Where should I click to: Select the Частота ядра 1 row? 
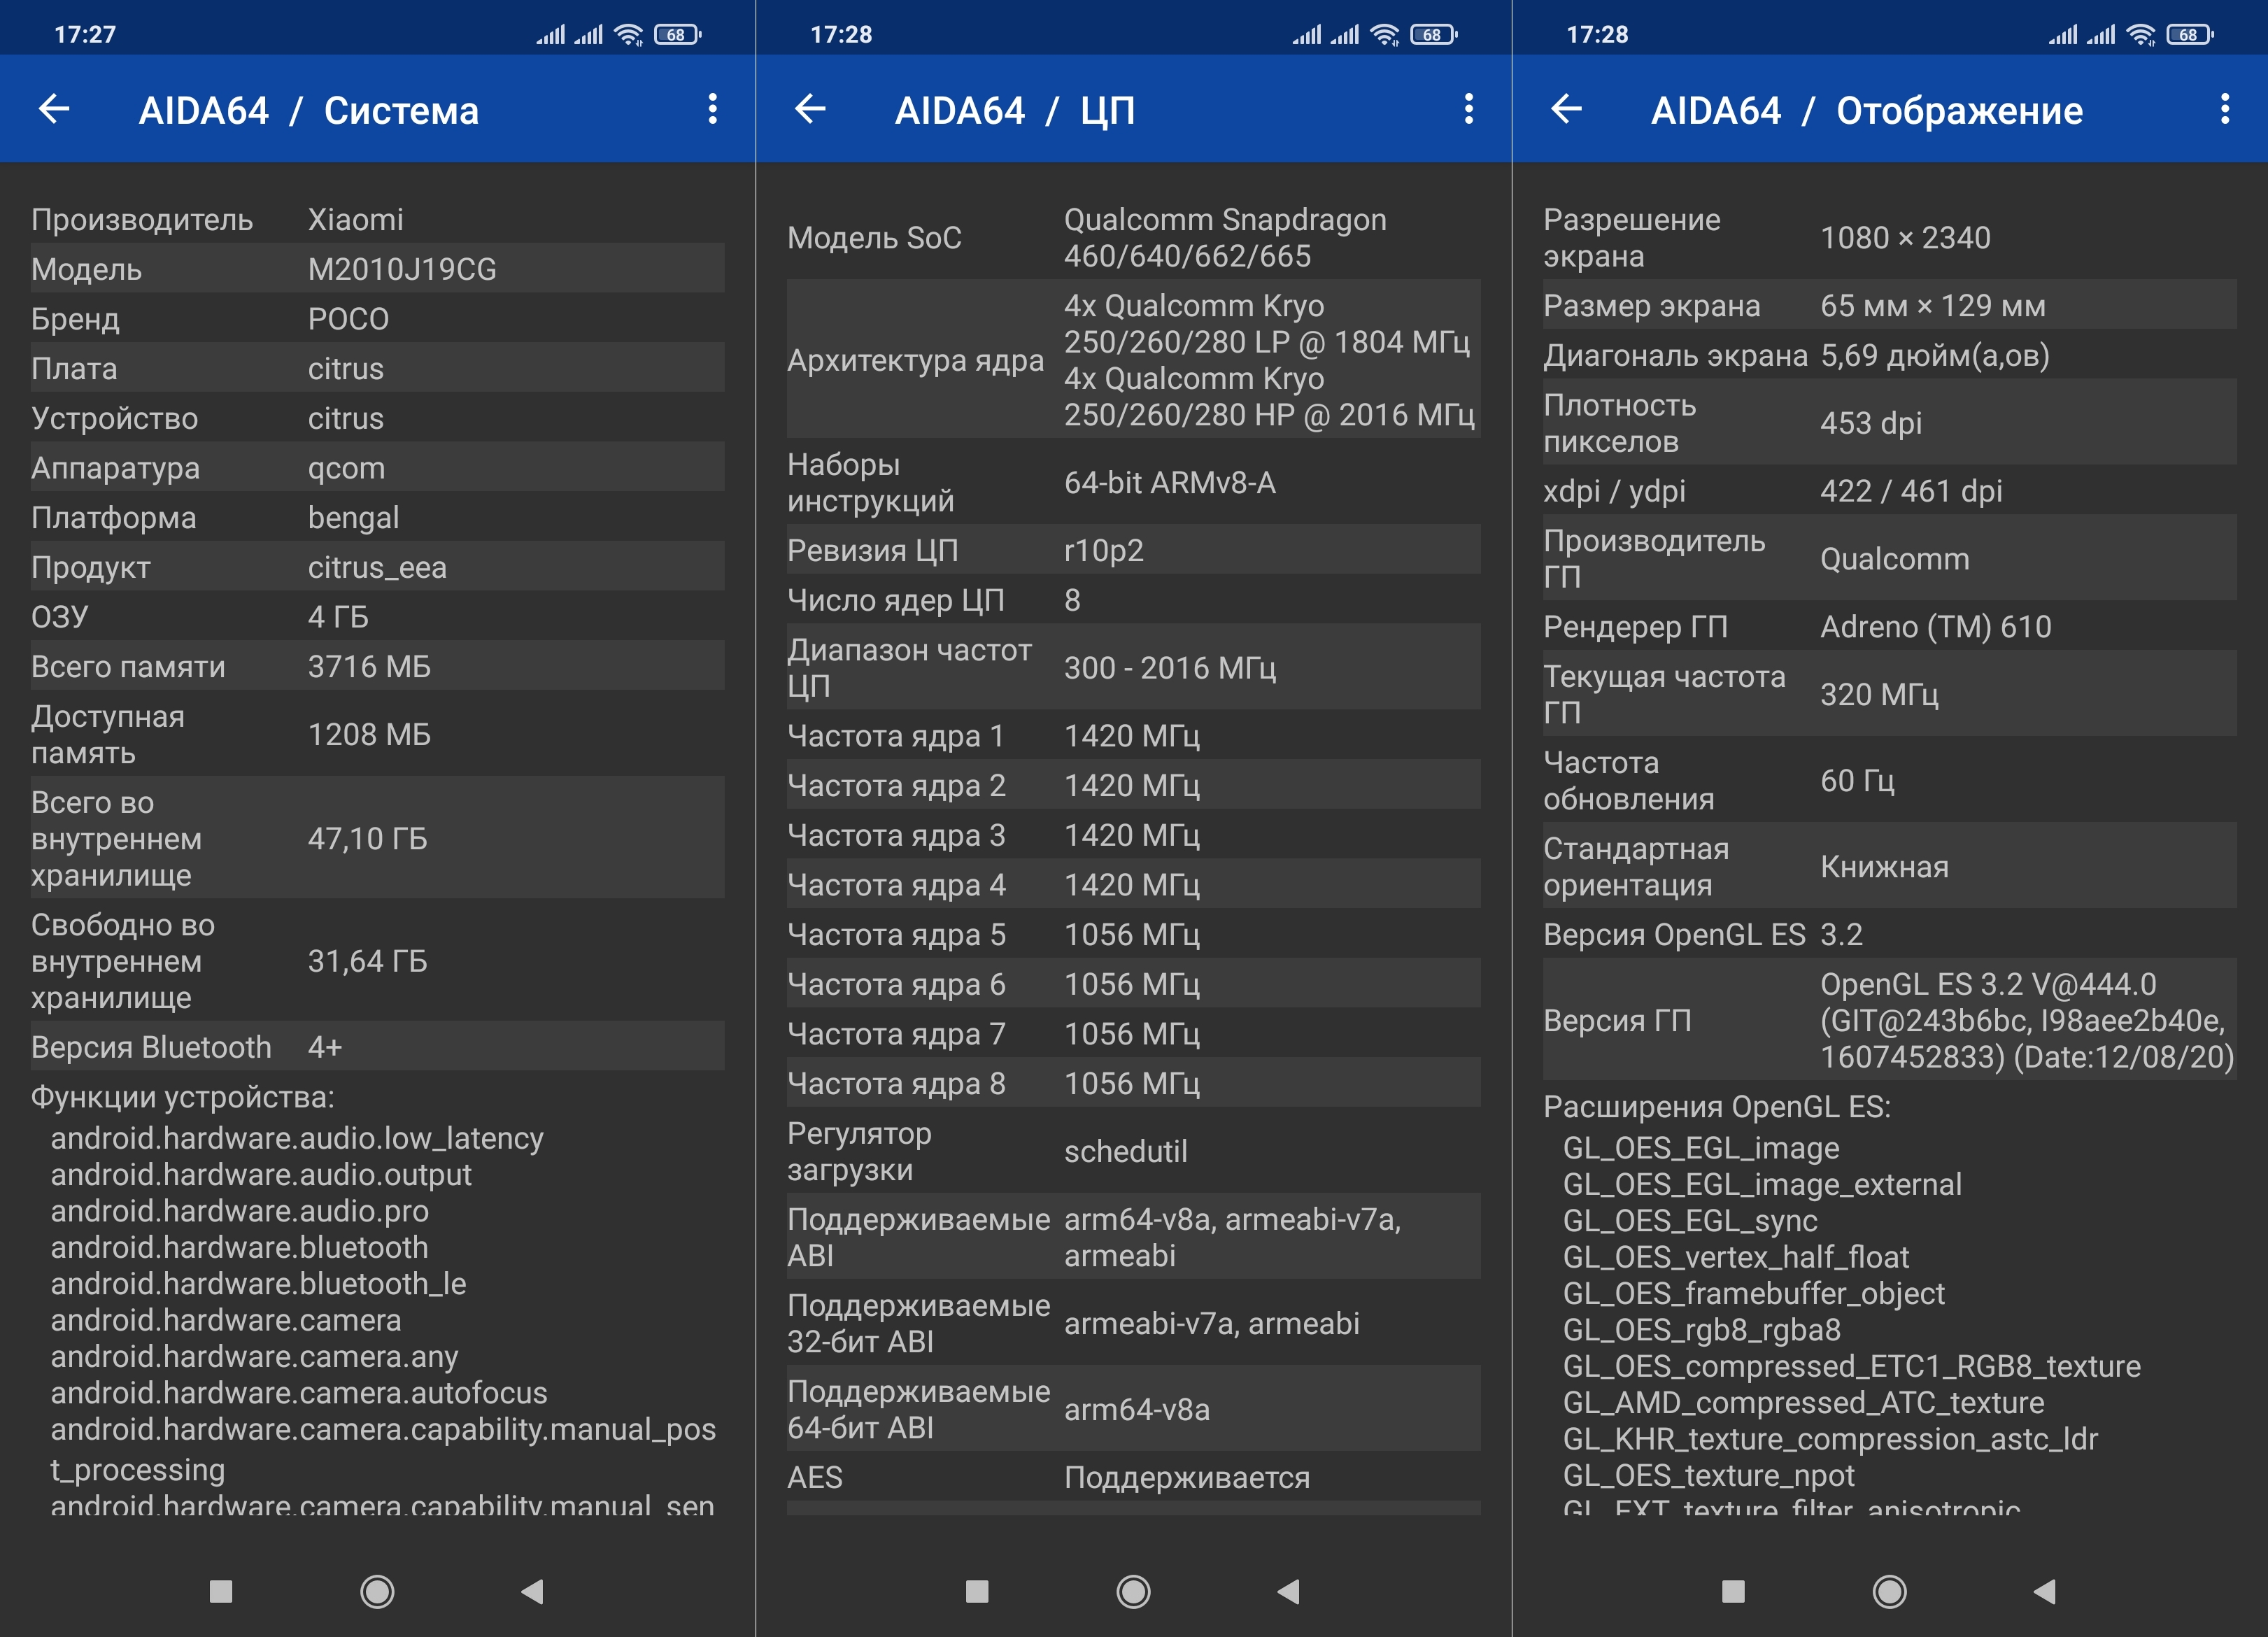(x=1133, y=735)
